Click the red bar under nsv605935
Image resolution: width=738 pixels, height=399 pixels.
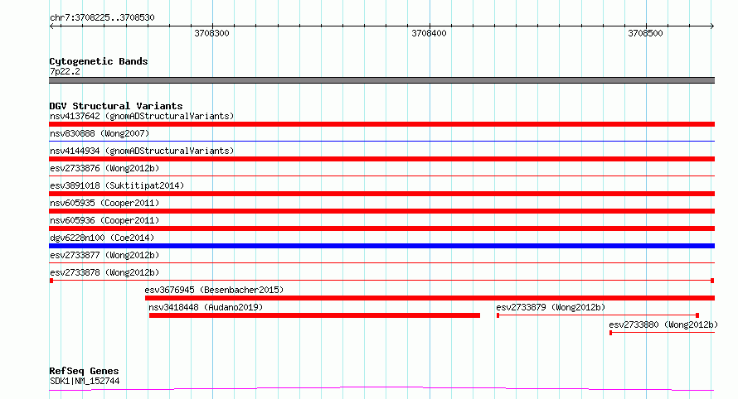click(381, 211)
